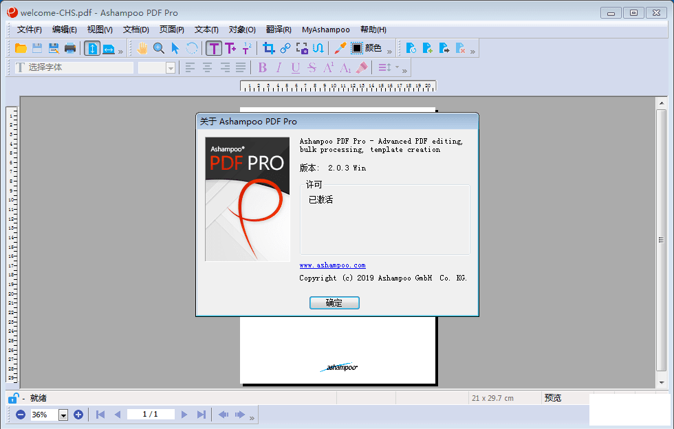674x429 pixels.
Task: Toggle bold B formatting
Action: pyautogui.click(x=263, y=67)
